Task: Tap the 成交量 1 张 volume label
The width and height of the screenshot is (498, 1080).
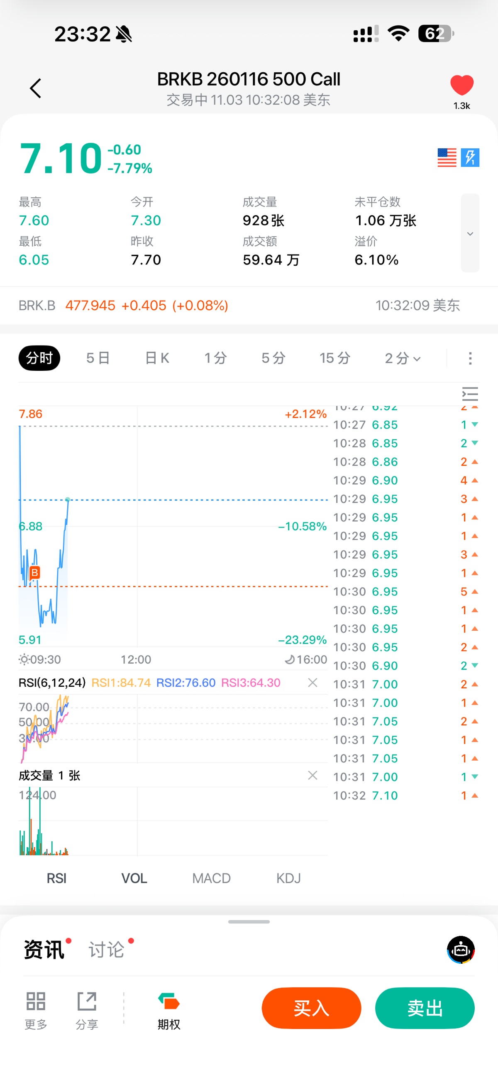Action: tap(49, 775)
